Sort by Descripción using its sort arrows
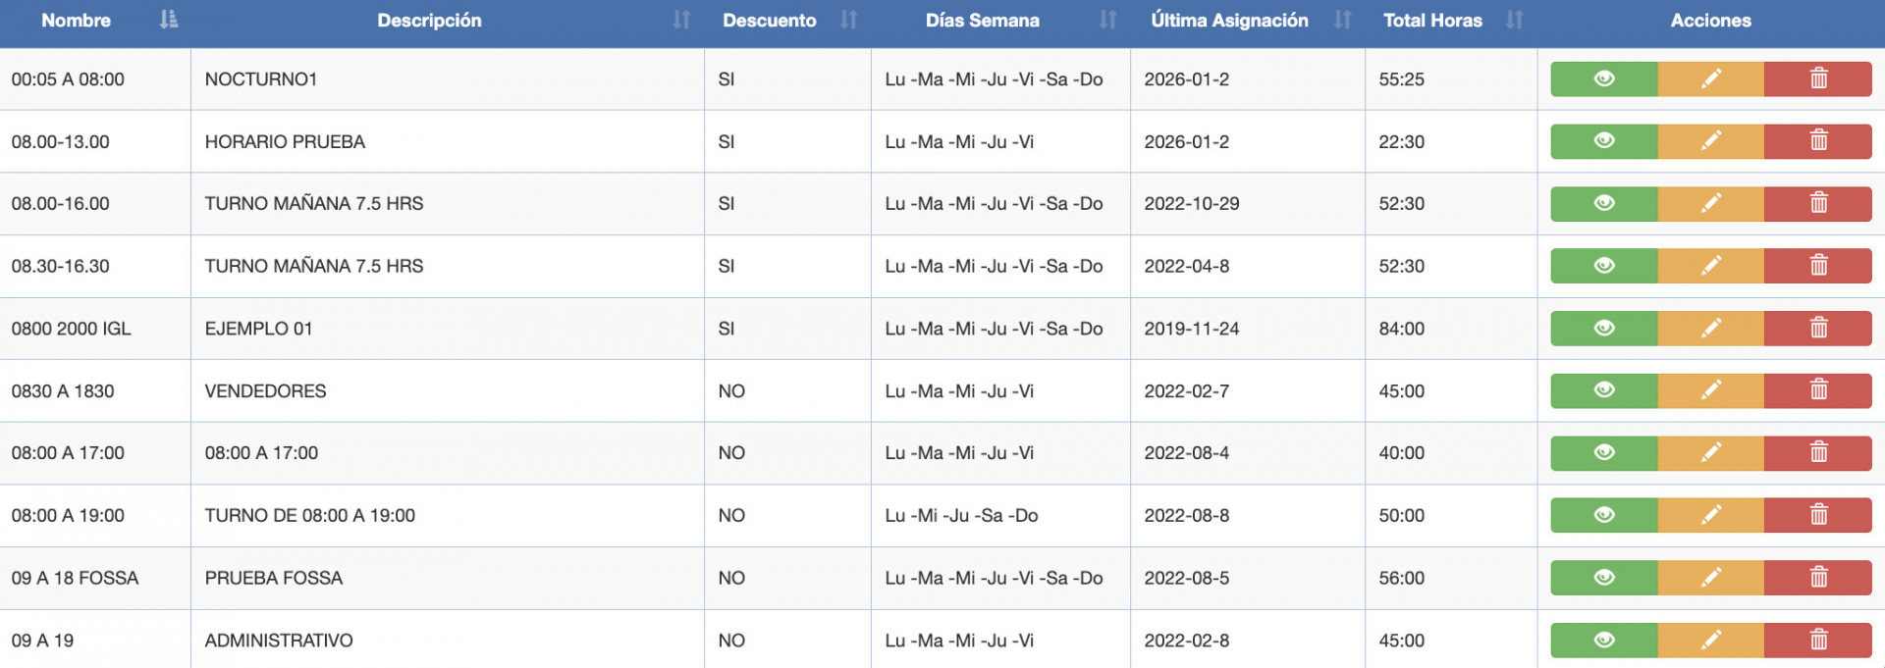 coord(681,20)
